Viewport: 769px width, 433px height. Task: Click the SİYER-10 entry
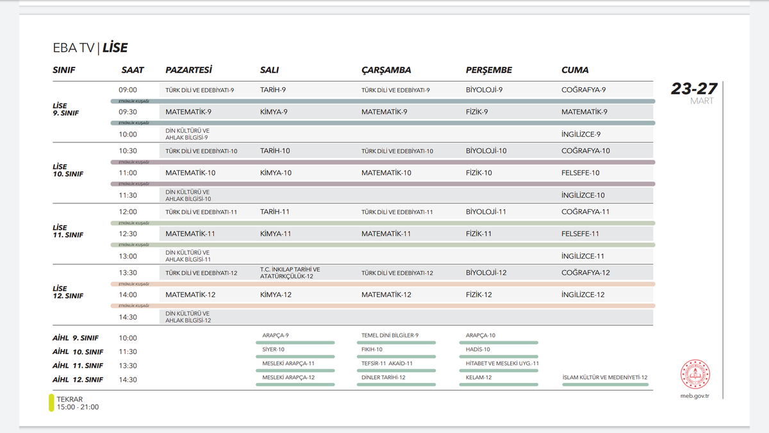click(x=274, y=350)
